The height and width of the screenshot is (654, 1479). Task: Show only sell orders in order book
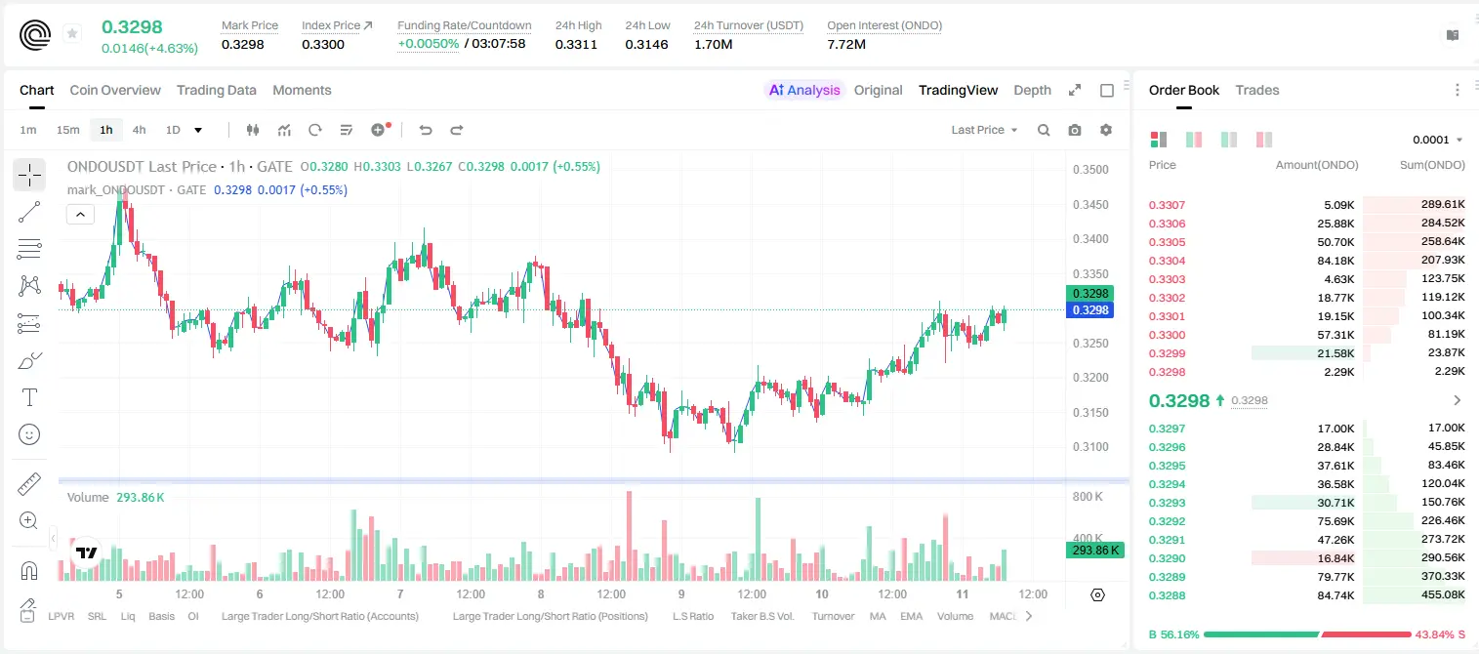[x=1264, y=140]
